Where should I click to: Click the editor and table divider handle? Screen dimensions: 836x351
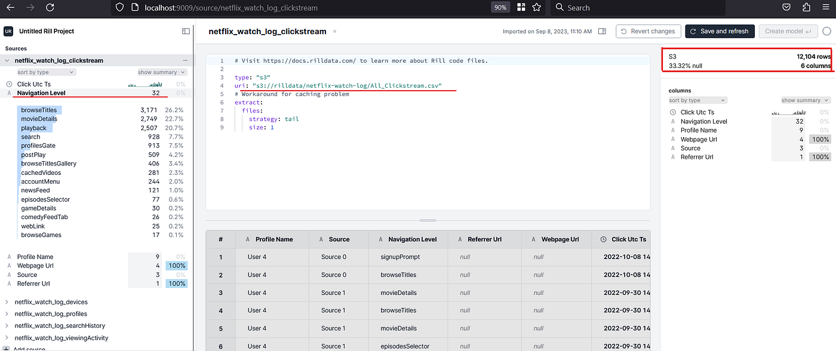(428, 220)
